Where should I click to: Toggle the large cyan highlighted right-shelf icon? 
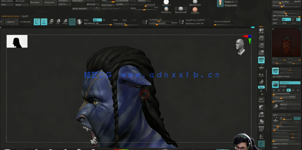tap(261, 60)
